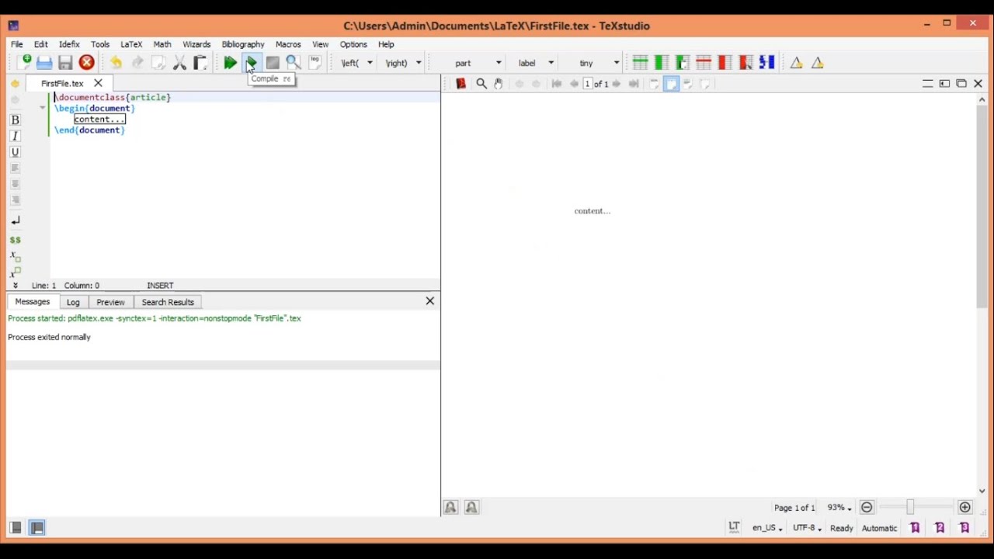Insert subscript with x-subscript icon
The image size is (994, 559).
tap(15, 256)
